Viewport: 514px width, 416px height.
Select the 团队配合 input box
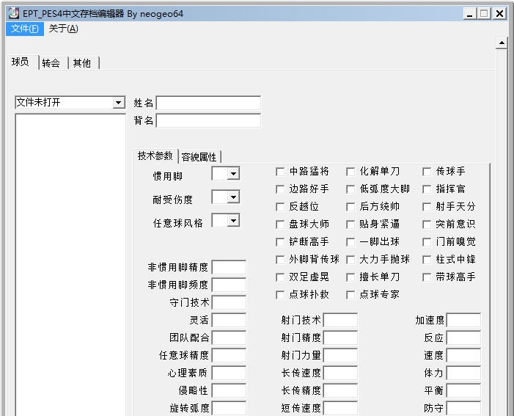(229, 338)
